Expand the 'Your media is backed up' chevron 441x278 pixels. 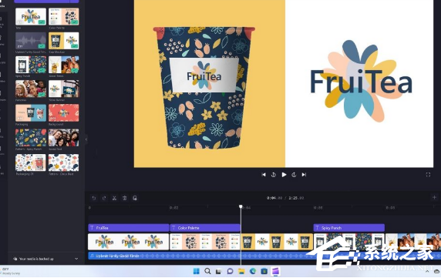(x=76, y=259)
